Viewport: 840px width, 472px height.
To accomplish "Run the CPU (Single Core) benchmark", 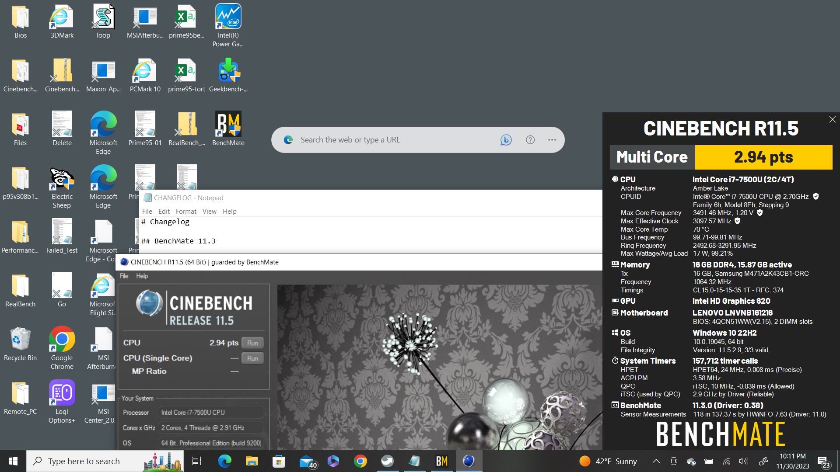I will (x=252, y=358).
